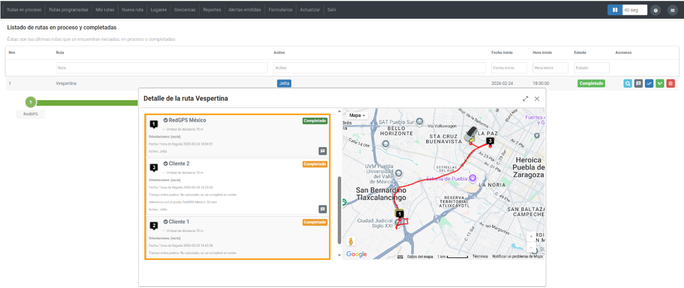Click the Estado column header

(580, 53)
